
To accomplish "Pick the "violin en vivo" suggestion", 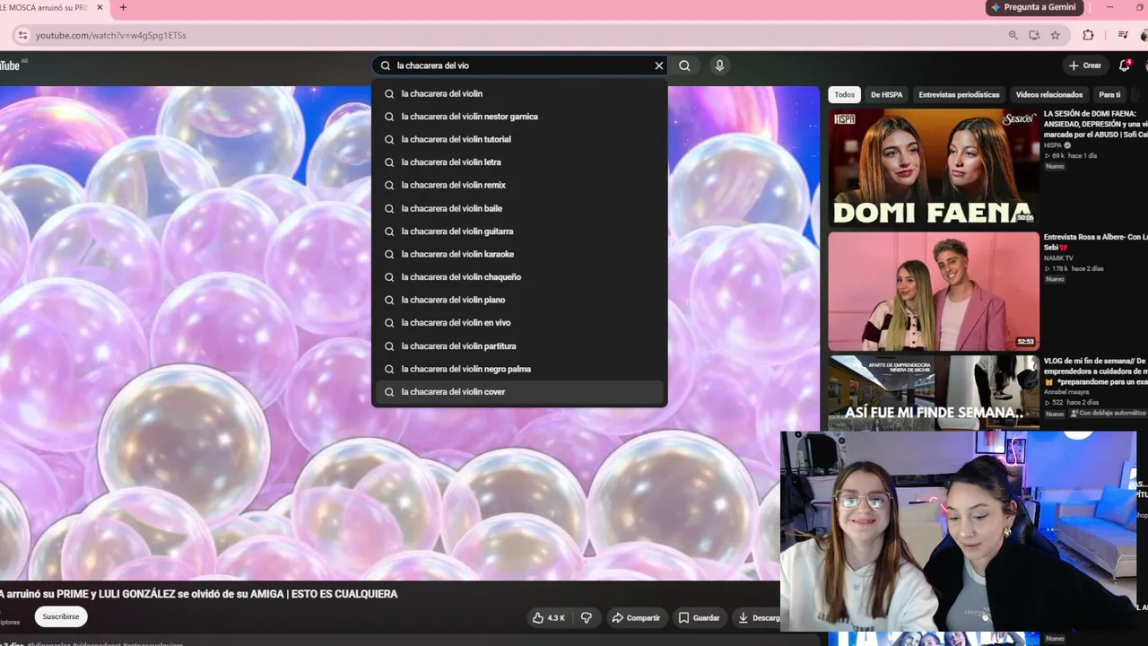I will tap(519, 323).
